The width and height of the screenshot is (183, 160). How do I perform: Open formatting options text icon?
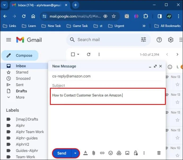[85, 153]
